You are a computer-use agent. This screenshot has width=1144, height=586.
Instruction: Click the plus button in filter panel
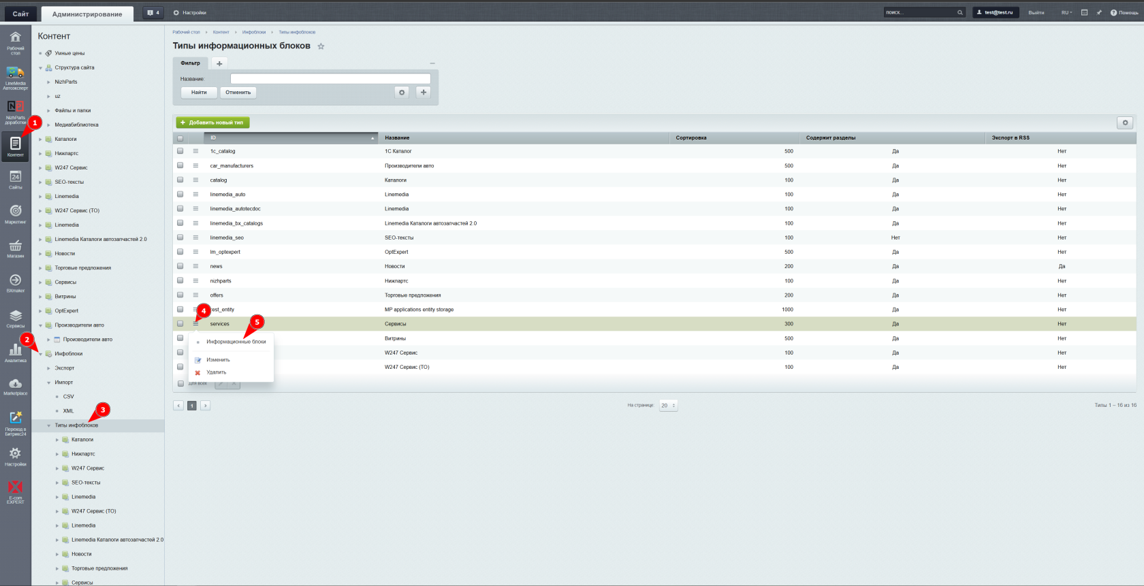pyautogui.click(x=424, y=93)
